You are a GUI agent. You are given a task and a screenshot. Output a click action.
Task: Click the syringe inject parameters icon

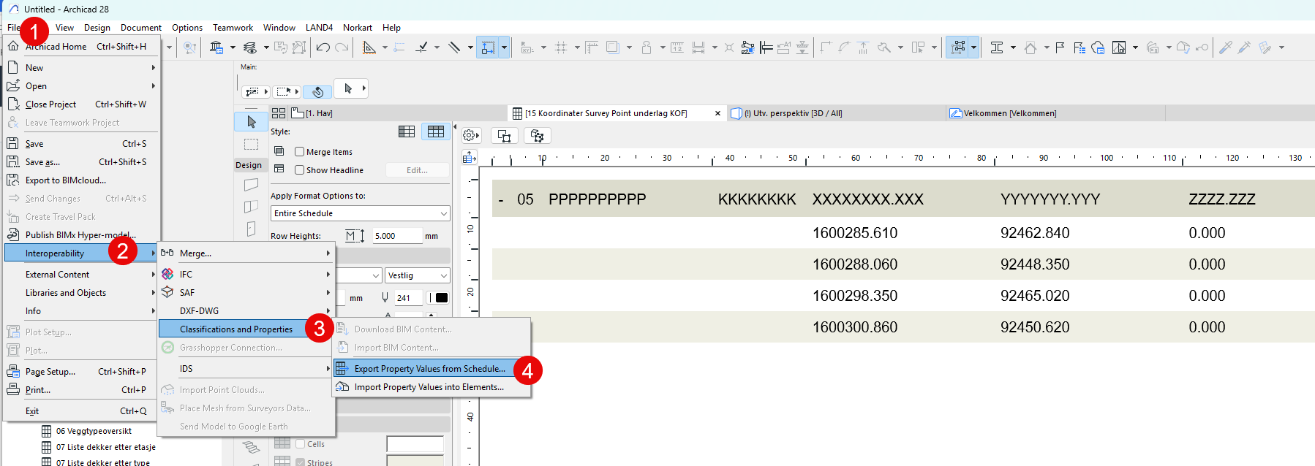(x=1244, y=47)
